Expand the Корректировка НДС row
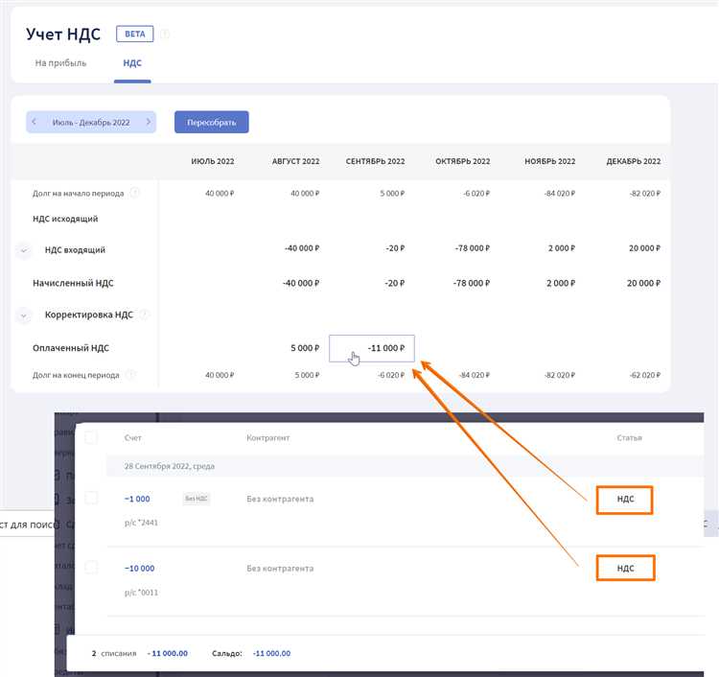Viewport: 719px width, 677px height. click(x=23, y=315)
